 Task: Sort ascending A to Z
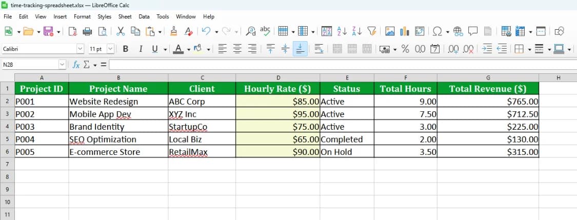click(x=342, y=31)
